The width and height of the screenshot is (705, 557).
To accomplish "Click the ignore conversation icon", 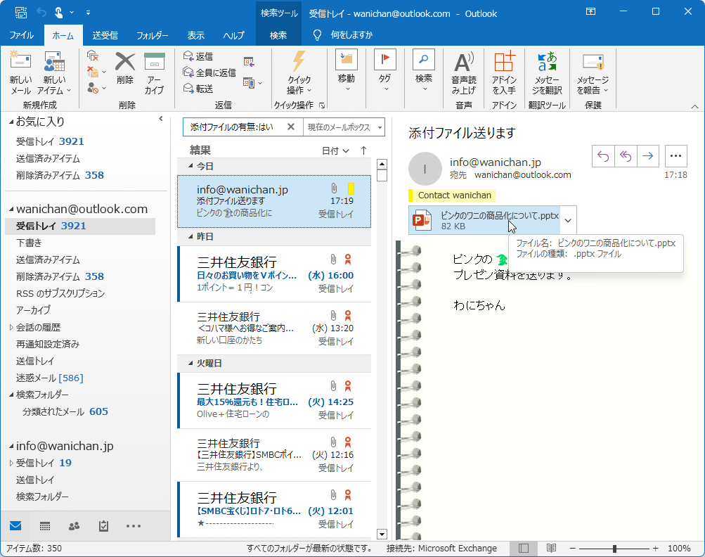I will 93,56.
